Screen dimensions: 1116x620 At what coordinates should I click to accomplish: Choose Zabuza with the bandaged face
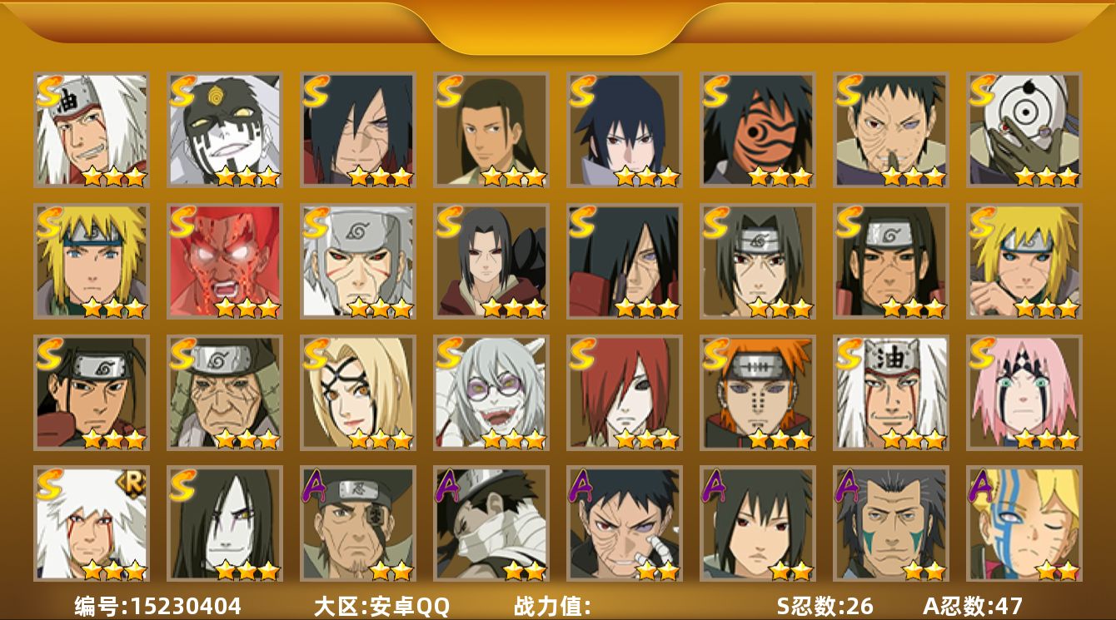click(x=491, y=524)
